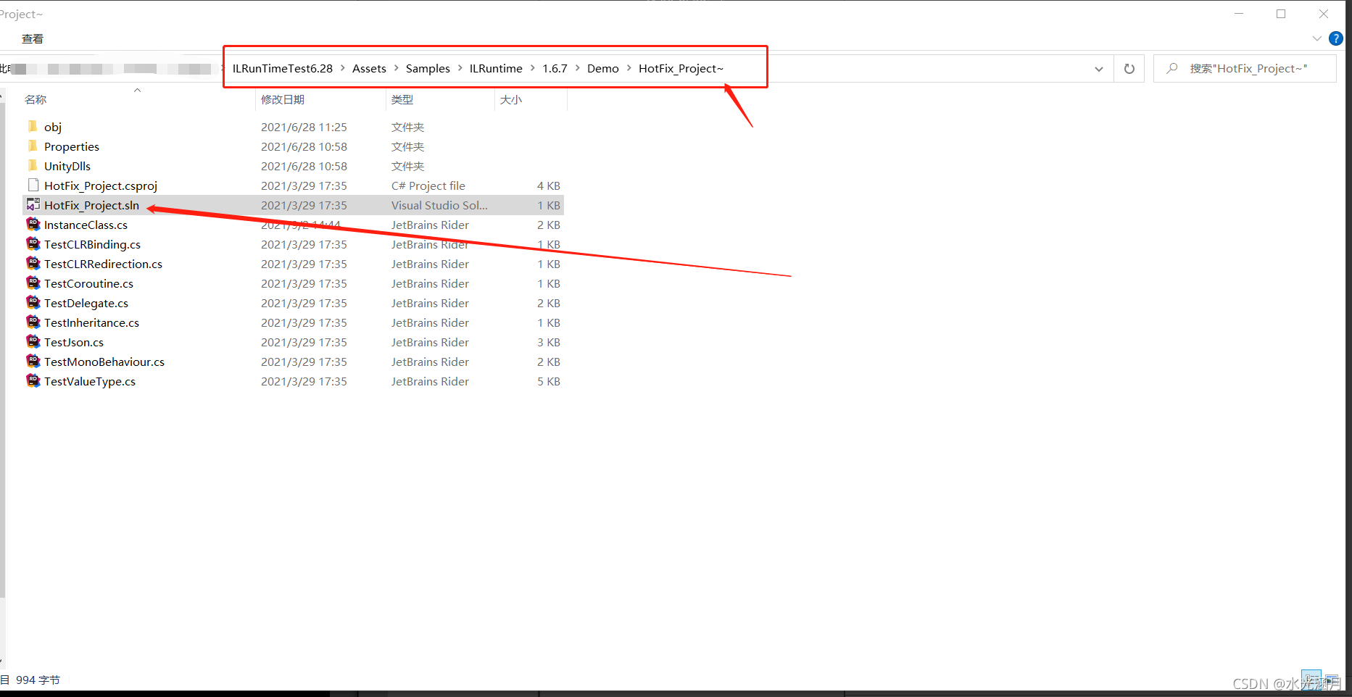Switch to large icons view layout
1352x697 pixels.
coord(1332,680)
